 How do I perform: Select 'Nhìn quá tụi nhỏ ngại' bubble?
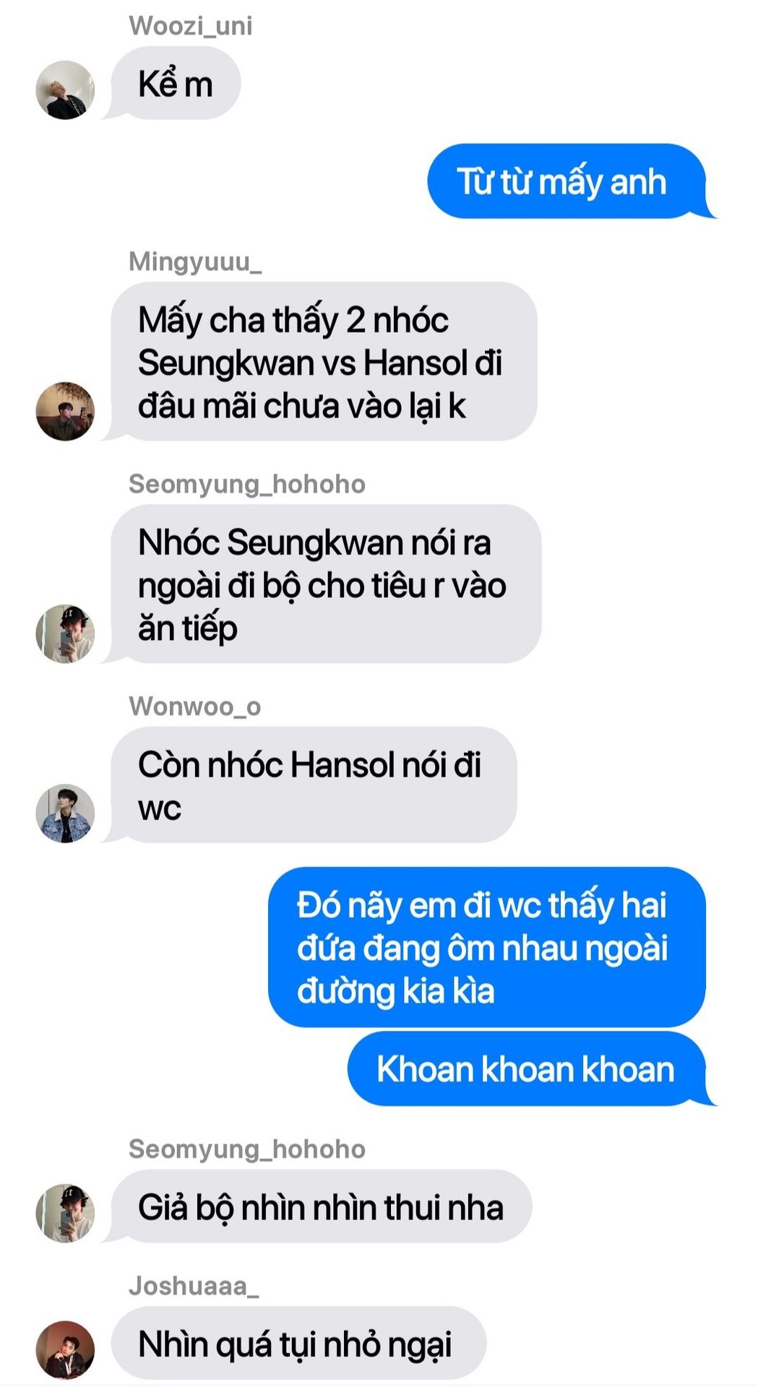298,1343
